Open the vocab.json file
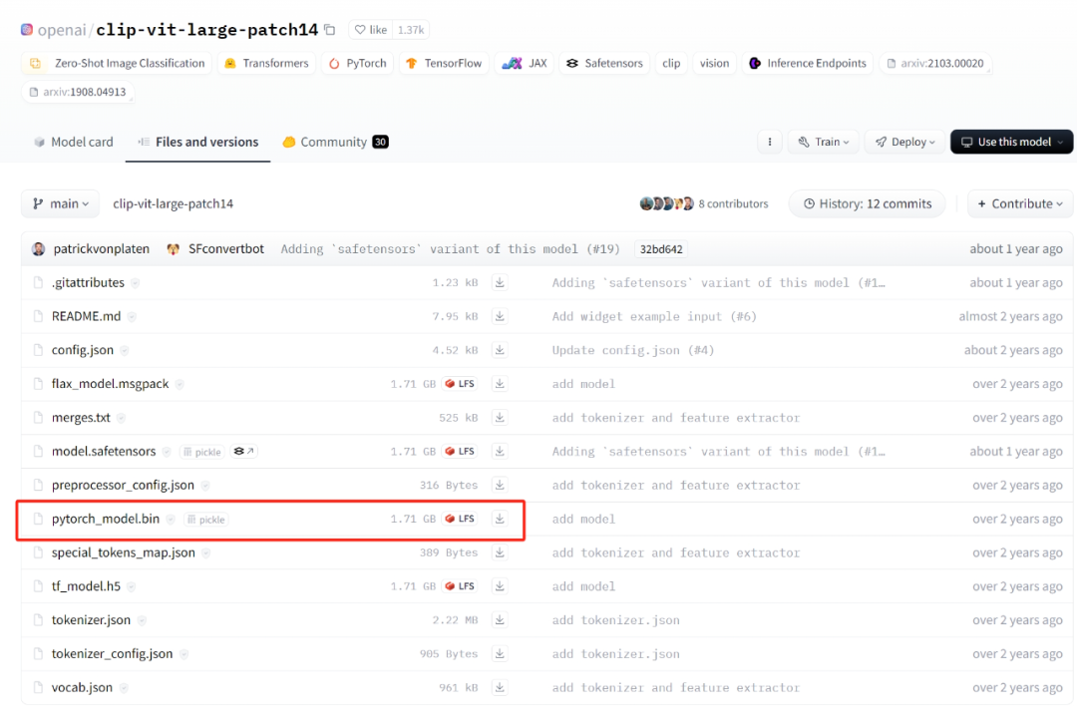Viewport: 1077px width, 727px height. [x=82, y=687]
